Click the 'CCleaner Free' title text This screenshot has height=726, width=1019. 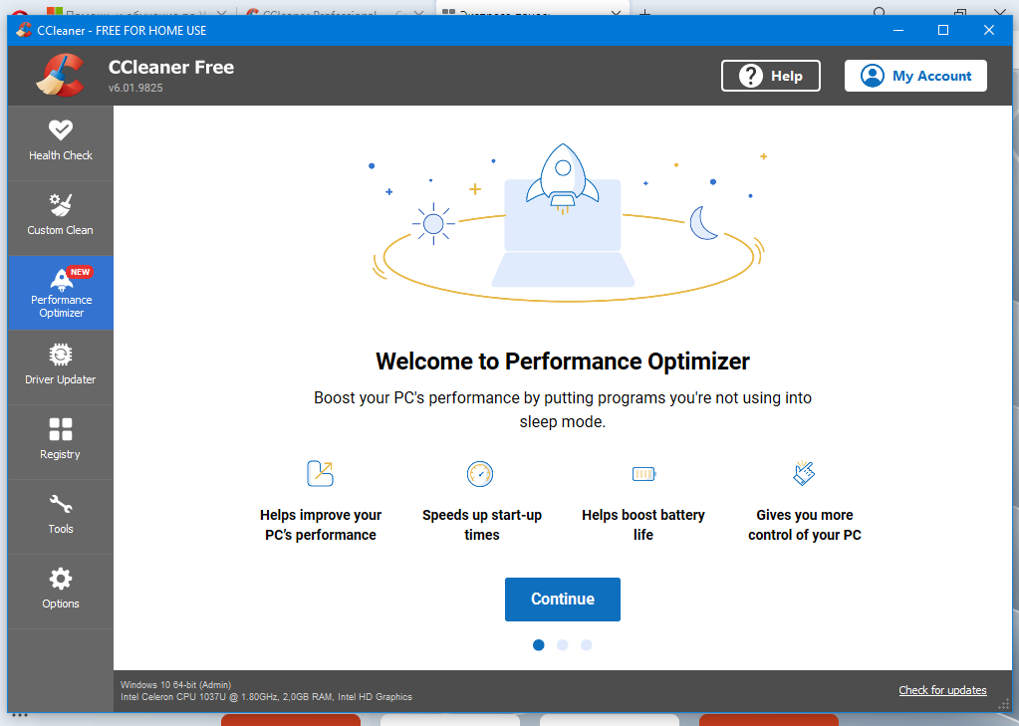[171, 67]
